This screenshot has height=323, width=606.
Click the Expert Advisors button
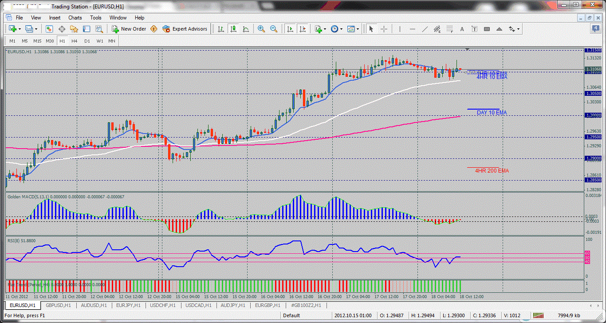(x=185, y=29)
